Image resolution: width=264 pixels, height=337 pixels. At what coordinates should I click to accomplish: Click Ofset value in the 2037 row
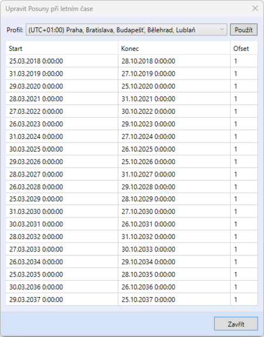[x=244, y=299]
